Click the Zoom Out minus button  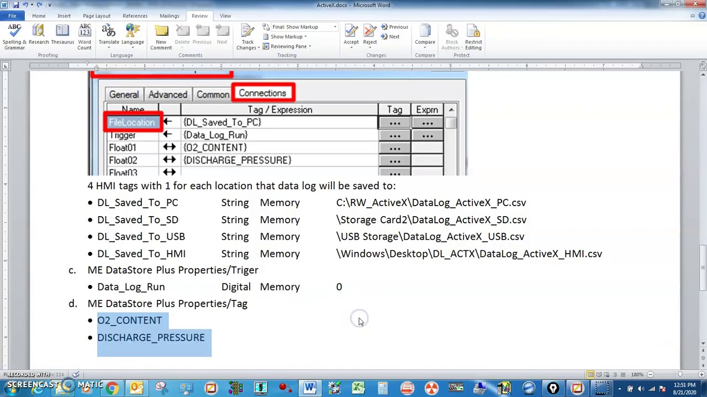650,375
